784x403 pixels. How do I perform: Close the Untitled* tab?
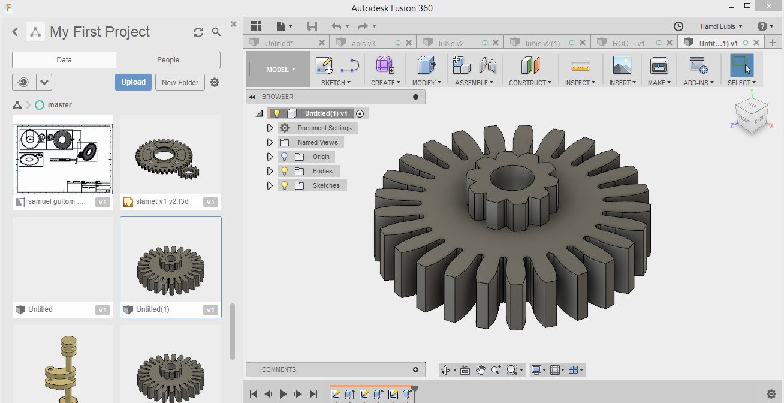tap(322, 43)
